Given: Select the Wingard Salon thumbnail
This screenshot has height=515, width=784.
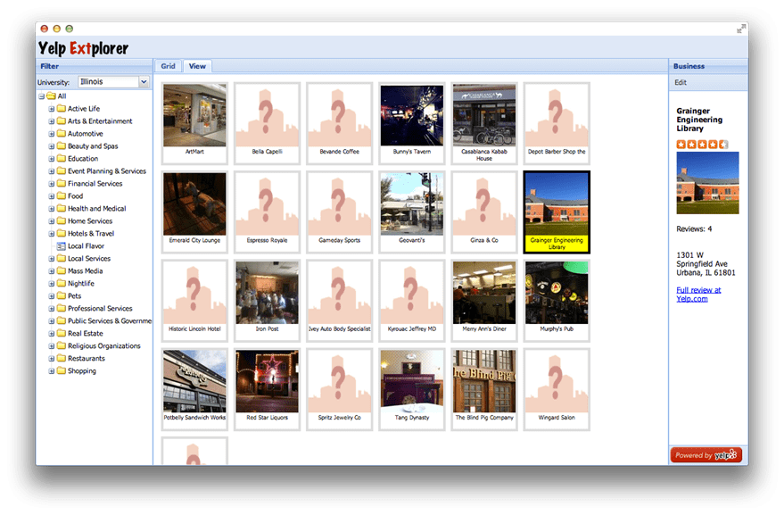Looking at the screenshot, I should [x=557, y=389].
